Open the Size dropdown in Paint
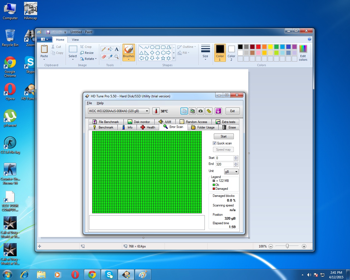 (x=205, y=52)
